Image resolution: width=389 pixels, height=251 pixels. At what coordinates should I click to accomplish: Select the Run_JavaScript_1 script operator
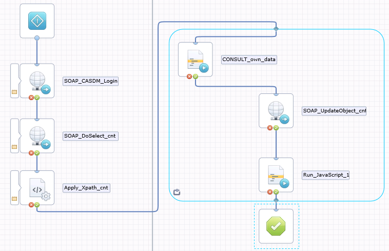(276, 175)
